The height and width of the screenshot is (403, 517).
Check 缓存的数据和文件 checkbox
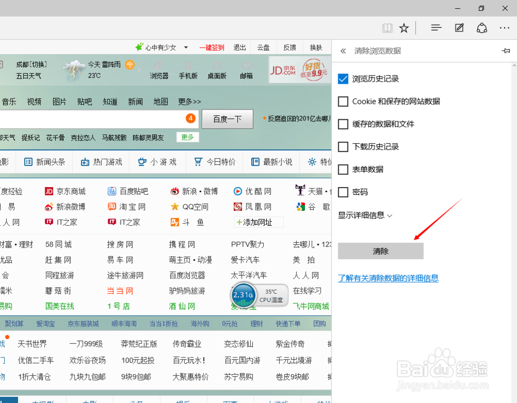click(x=343, y=124)
